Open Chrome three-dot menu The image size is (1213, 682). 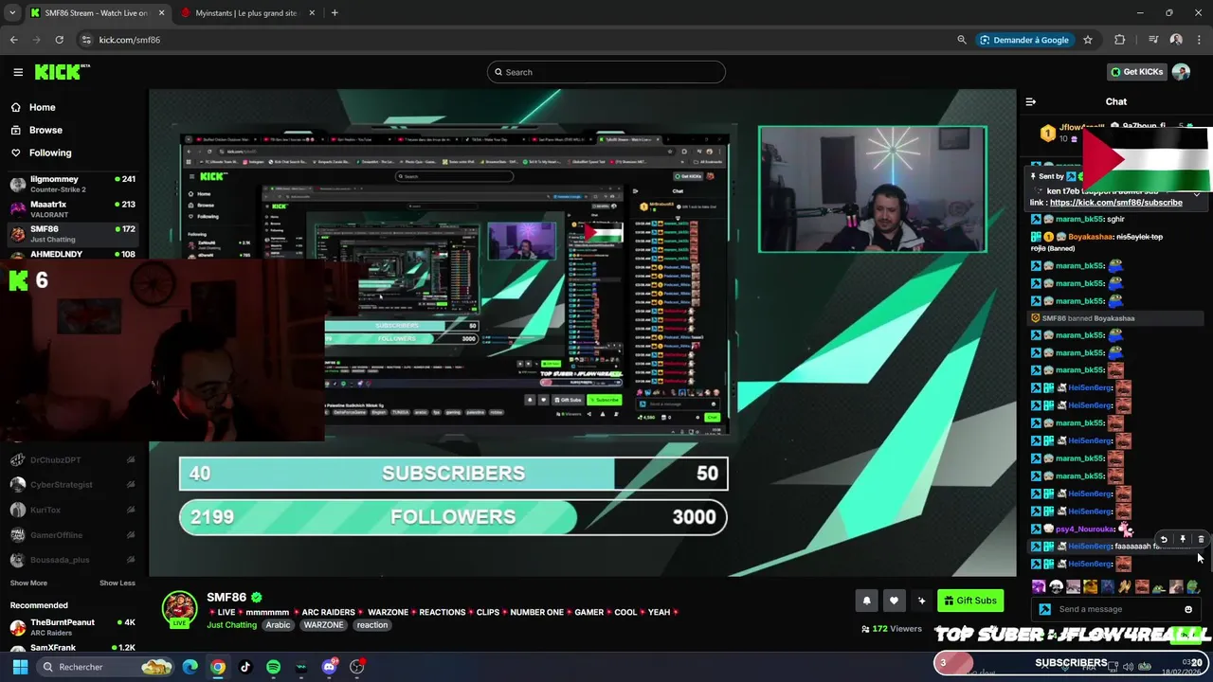tap(1199, 40)
